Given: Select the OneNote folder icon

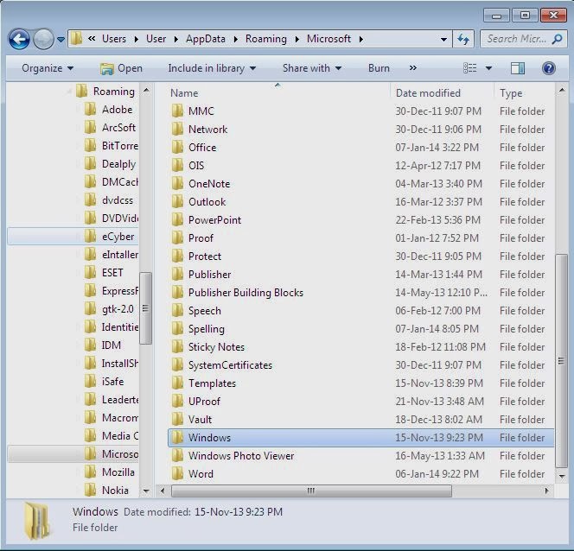Looking at the screenshot, I should 177,183.
